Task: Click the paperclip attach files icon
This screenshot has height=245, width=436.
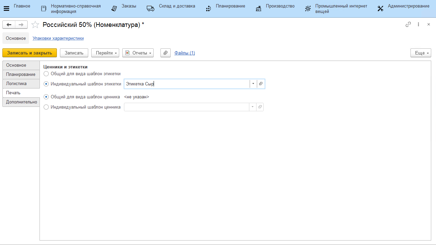Action: coord(165,53)
